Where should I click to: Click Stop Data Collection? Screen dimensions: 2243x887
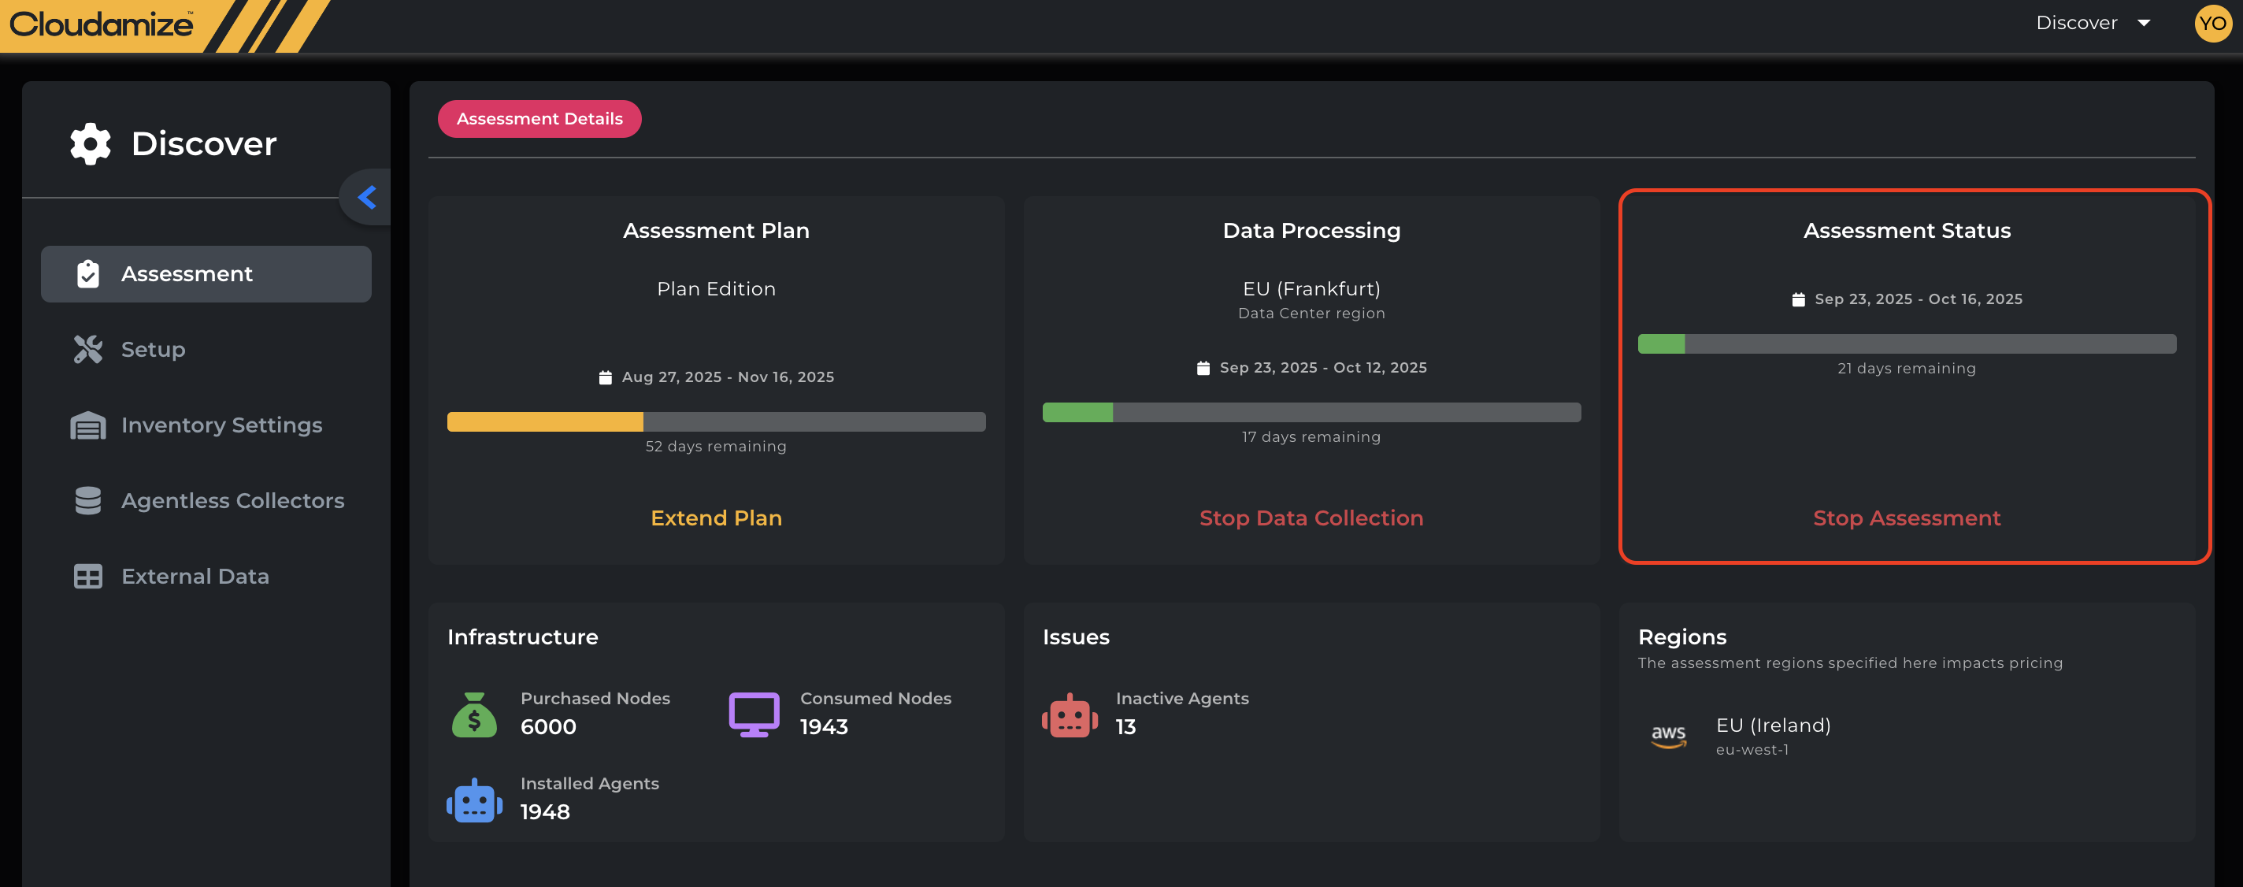point(1311,518)
